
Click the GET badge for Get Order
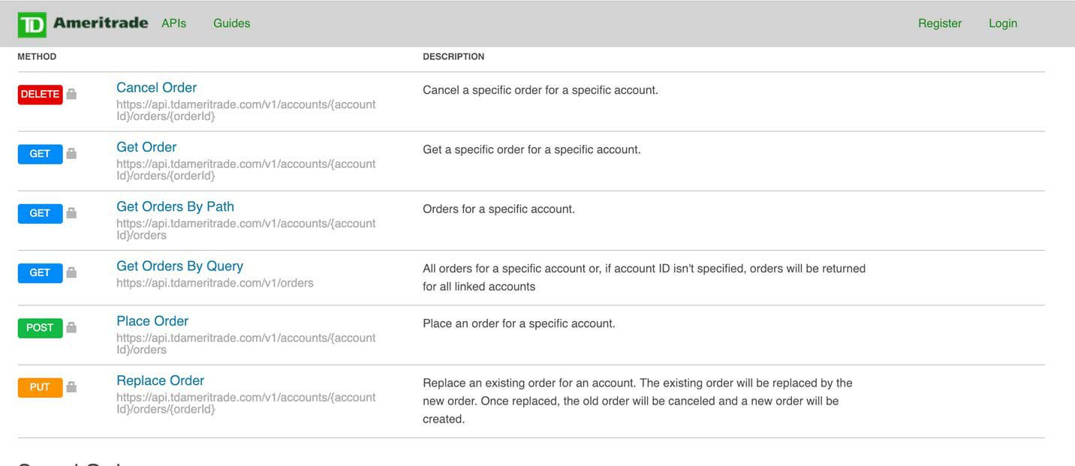(x=40, y=154)
